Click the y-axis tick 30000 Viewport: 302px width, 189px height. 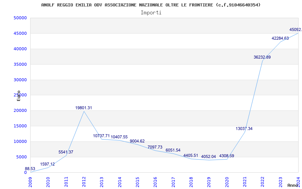pyautogui.click(x=20, y=80)
